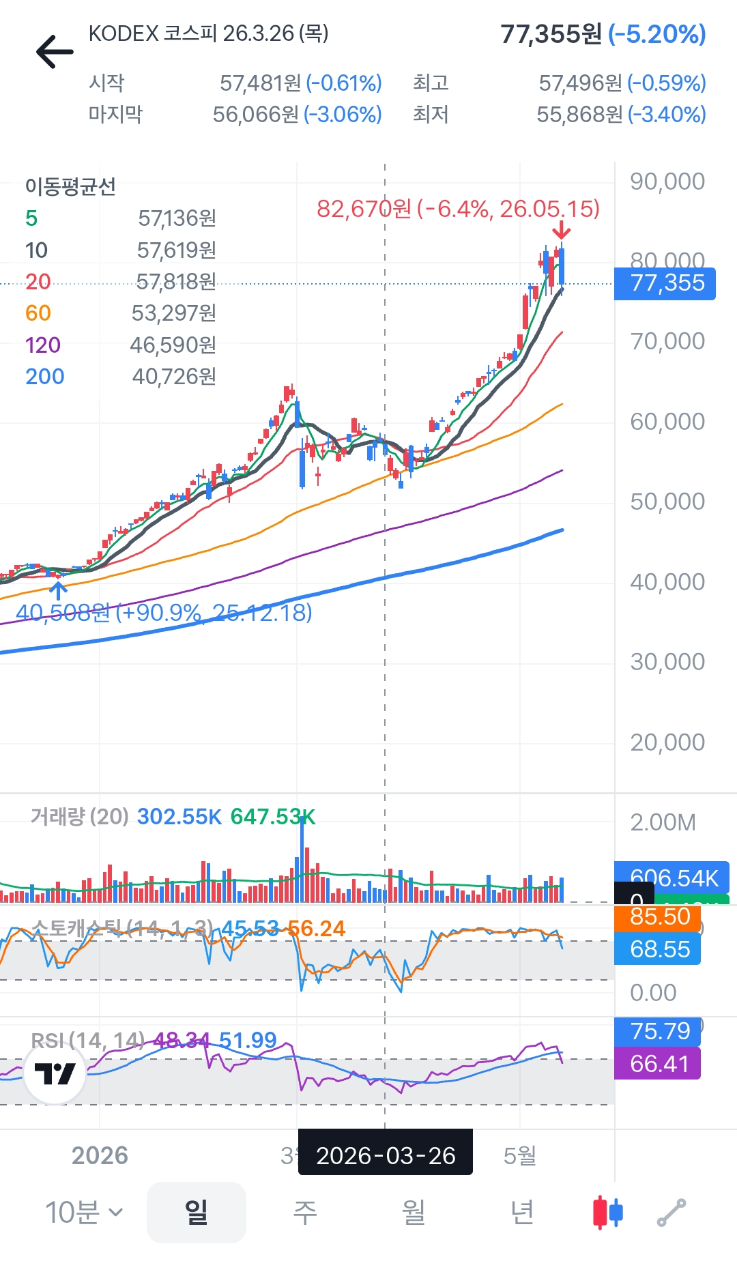This screenshot has width=737, height=1274.
Task: Select the 일 daily tab
Action: coord(197,1213)
